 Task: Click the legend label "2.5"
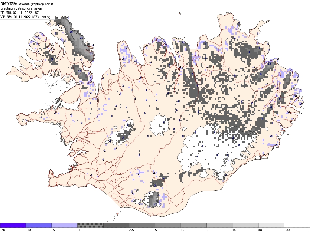pos(131,230)
